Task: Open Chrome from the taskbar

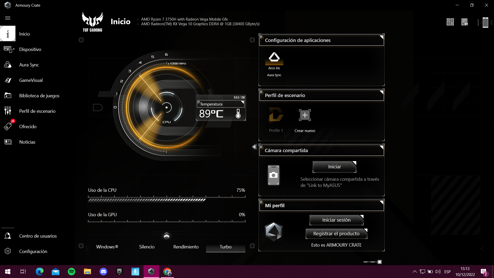Action: pyautogui.click(x=167, y=272)
